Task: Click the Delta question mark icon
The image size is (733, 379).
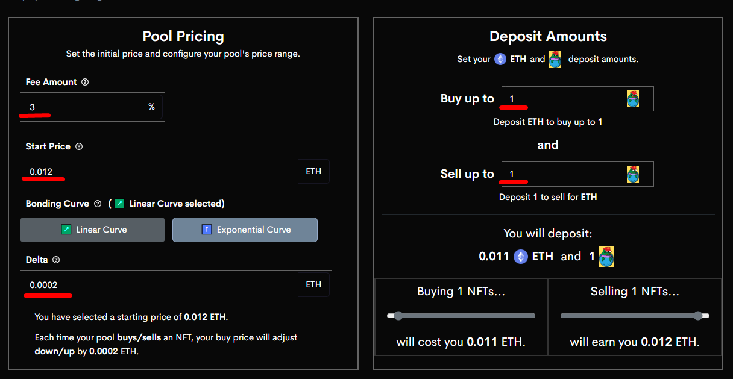Action: (x=56, y=260)
